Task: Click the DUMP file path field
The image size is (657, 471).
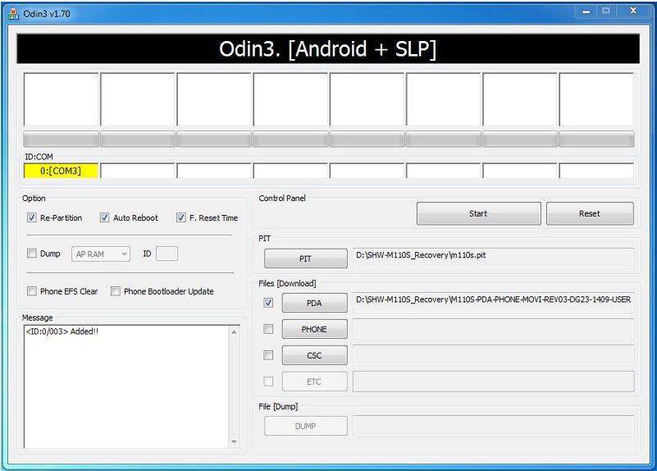Action: coord(494,426)
